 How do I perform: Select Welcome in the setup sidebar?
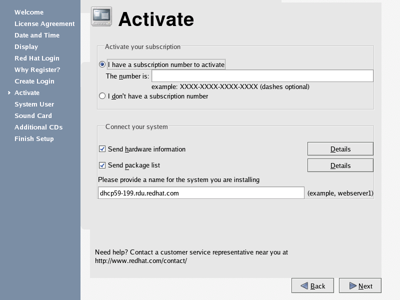click(29, 12)
